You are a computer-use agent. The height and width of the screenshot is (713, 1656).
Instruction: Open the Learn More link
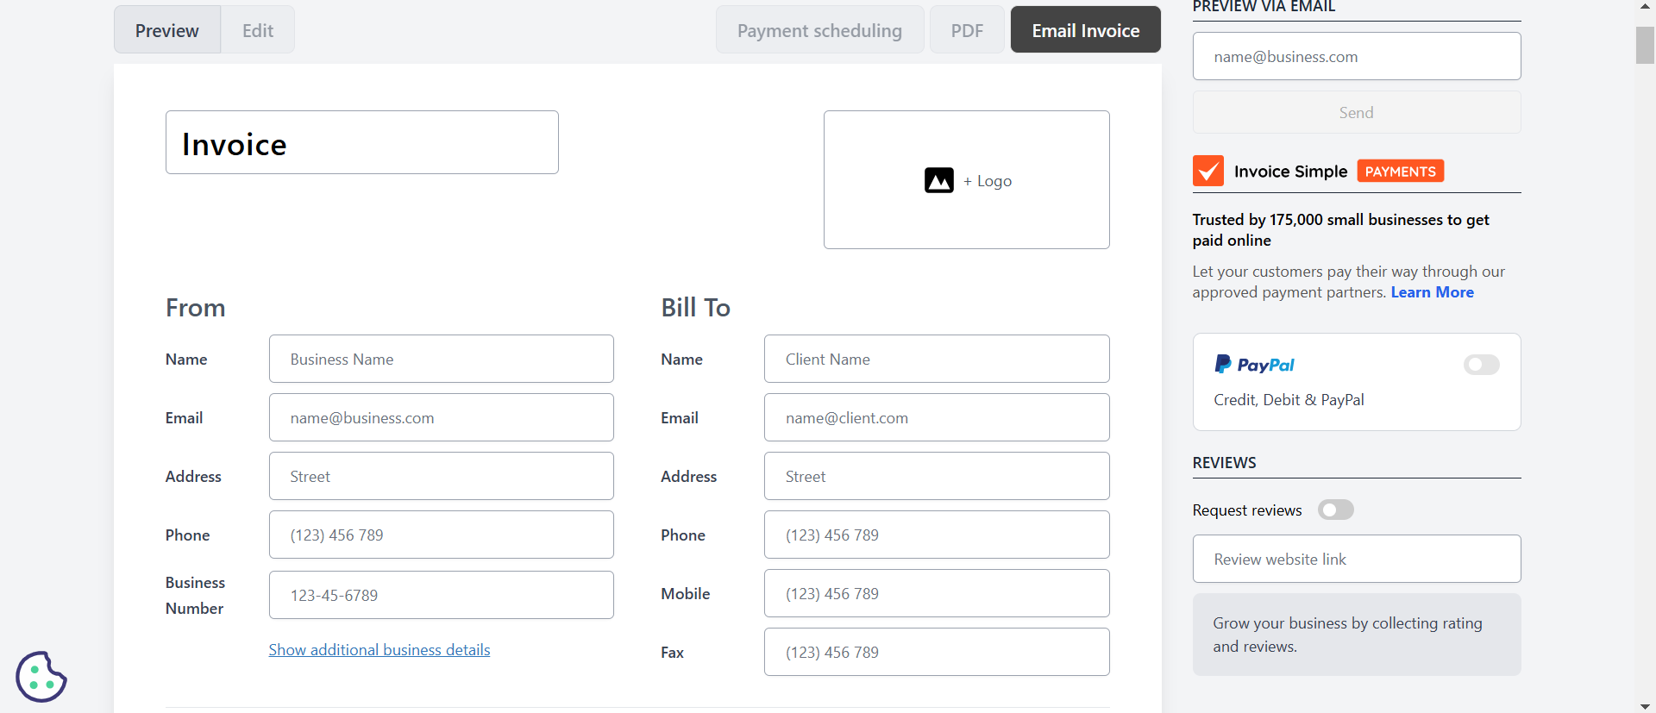point(1432,292)
